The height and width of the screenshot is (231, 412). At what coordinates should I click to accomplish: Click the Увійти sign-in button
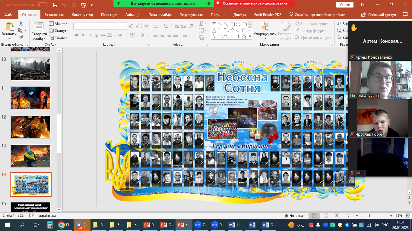(x=345, y=5)
